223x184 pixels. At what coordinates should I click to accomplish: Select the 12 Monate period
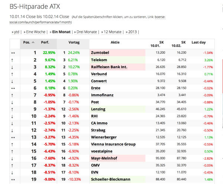point(113,32)
